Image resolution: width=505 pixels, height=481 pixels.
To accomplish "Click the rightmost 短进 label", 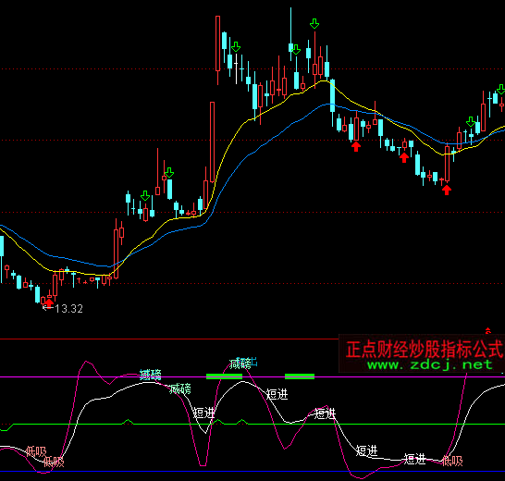I will (x=414, y=459).
